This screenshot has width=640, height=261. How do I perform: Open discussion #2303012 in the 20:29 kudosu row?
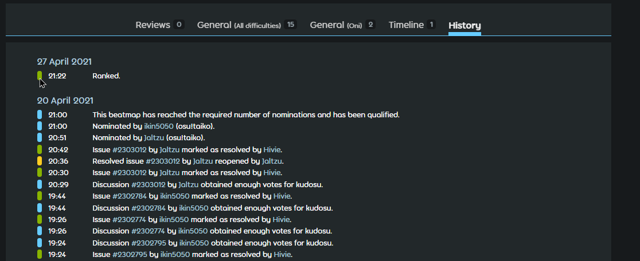(148, 184)
